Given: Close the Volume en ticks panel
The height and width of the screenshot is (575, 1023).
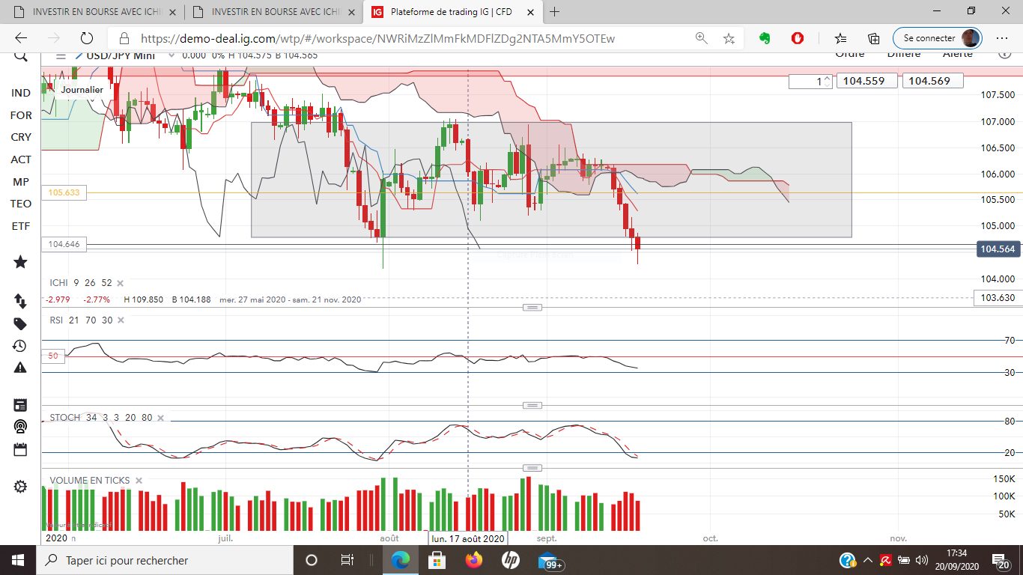Looking at the screenshot, I should 139,481.
